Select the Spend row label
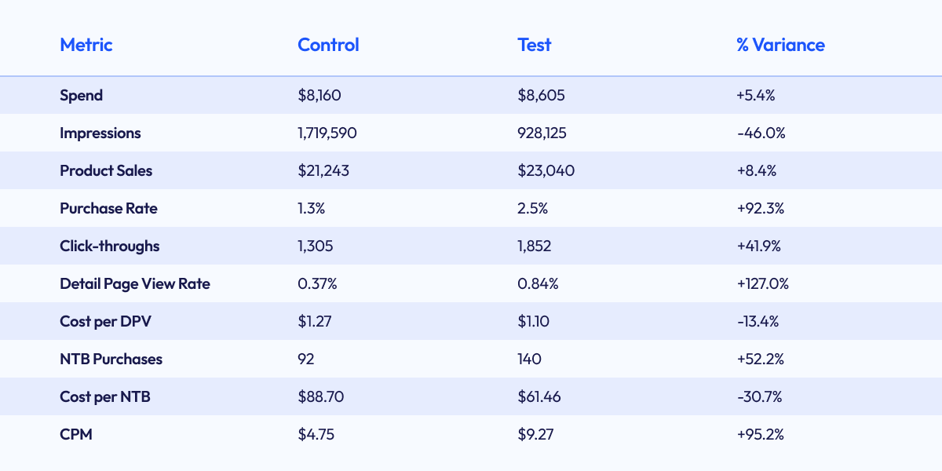Image resolution: width=942 pixels, height=471 pixels. (x=82, y=96)
